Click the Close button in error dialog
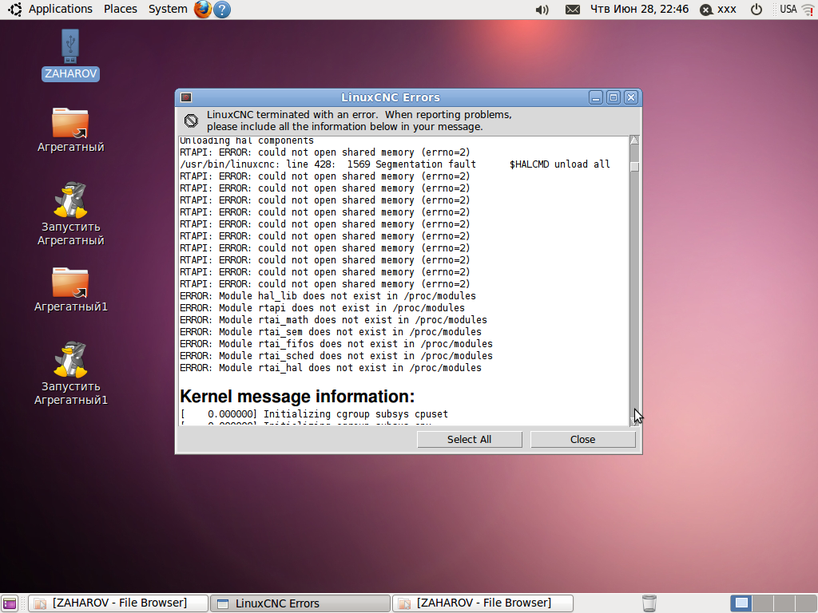The height and width of the screenshot is (613, 818). 582,440
